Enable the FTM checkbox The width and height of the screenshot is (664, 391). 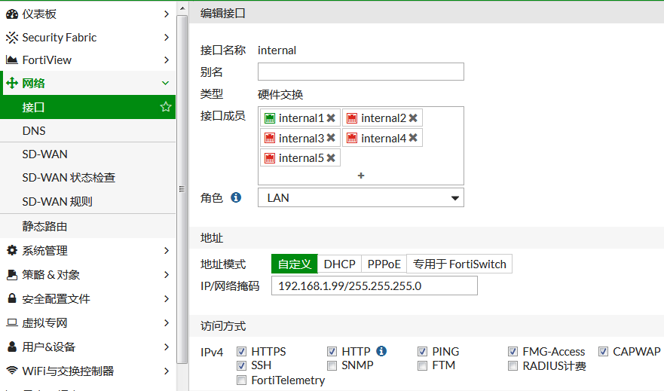pyautogui.click(x=422, y=365)
